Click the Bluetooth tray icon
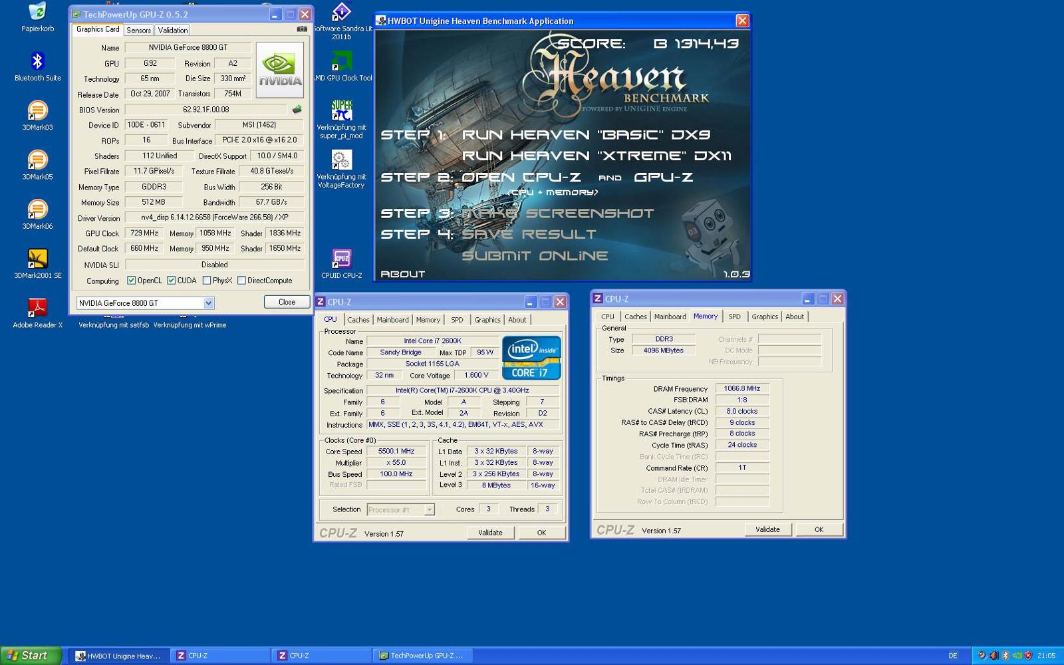1064x665 pixels. [x=1005, y=656]
